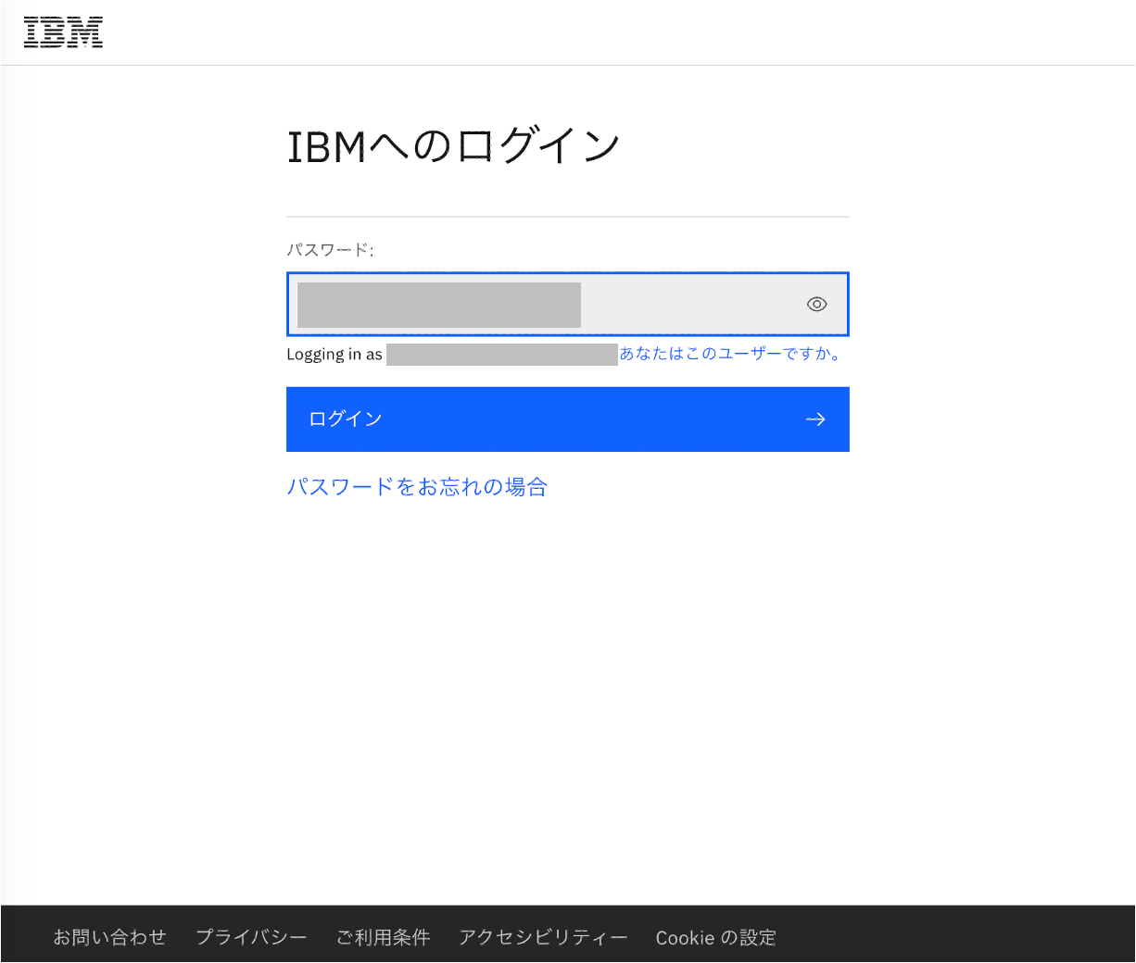Open お問い合わせ footer link
The height and width of the screenshot is (963, 1136).
coord(109,937)
